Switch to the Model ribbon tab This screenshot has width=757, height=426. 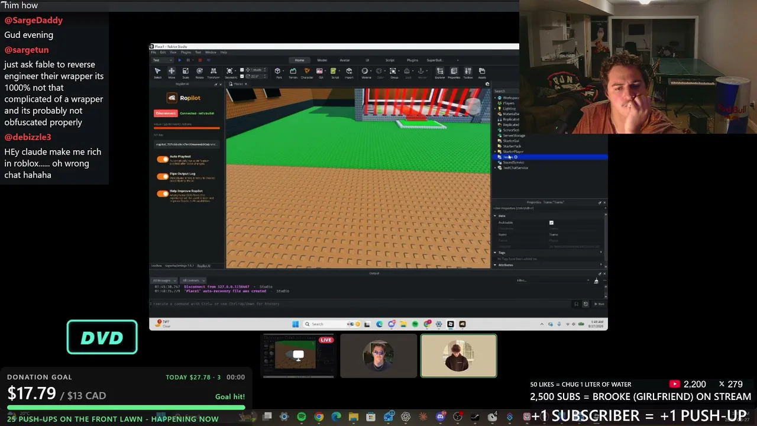(x=322, y=60)
